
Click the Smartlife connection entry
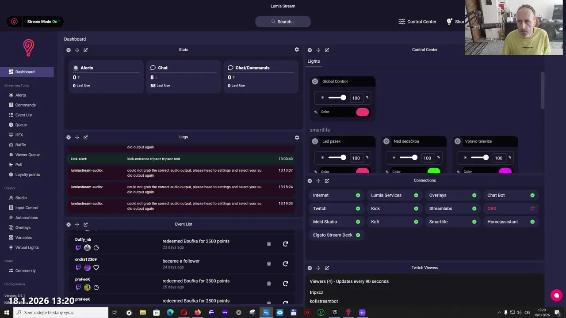tap(452, 222)
